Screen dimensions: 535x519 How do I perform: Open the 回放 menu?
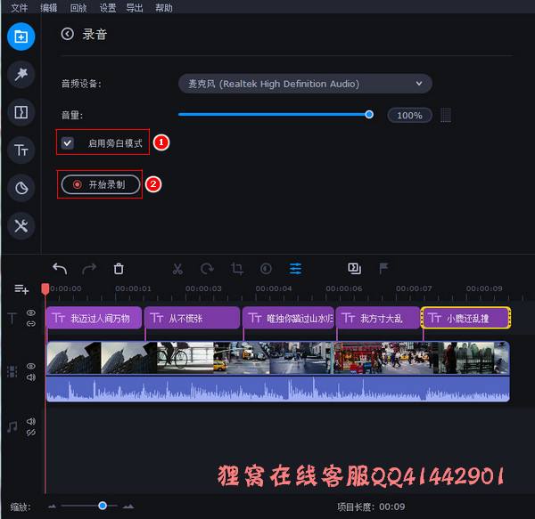pyautogui.click(x=78, y=7)
